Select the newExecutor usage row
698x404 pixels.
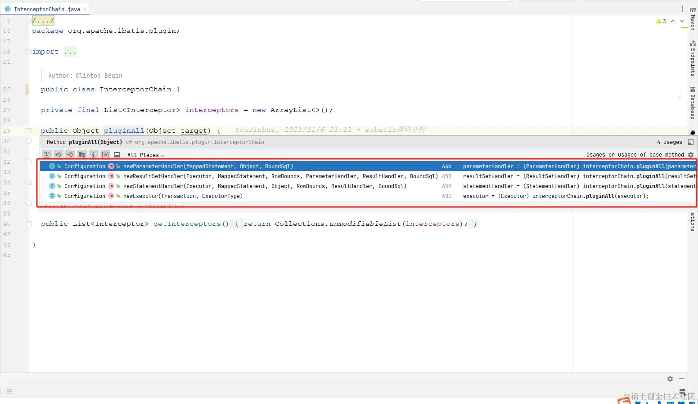(368, 196)
